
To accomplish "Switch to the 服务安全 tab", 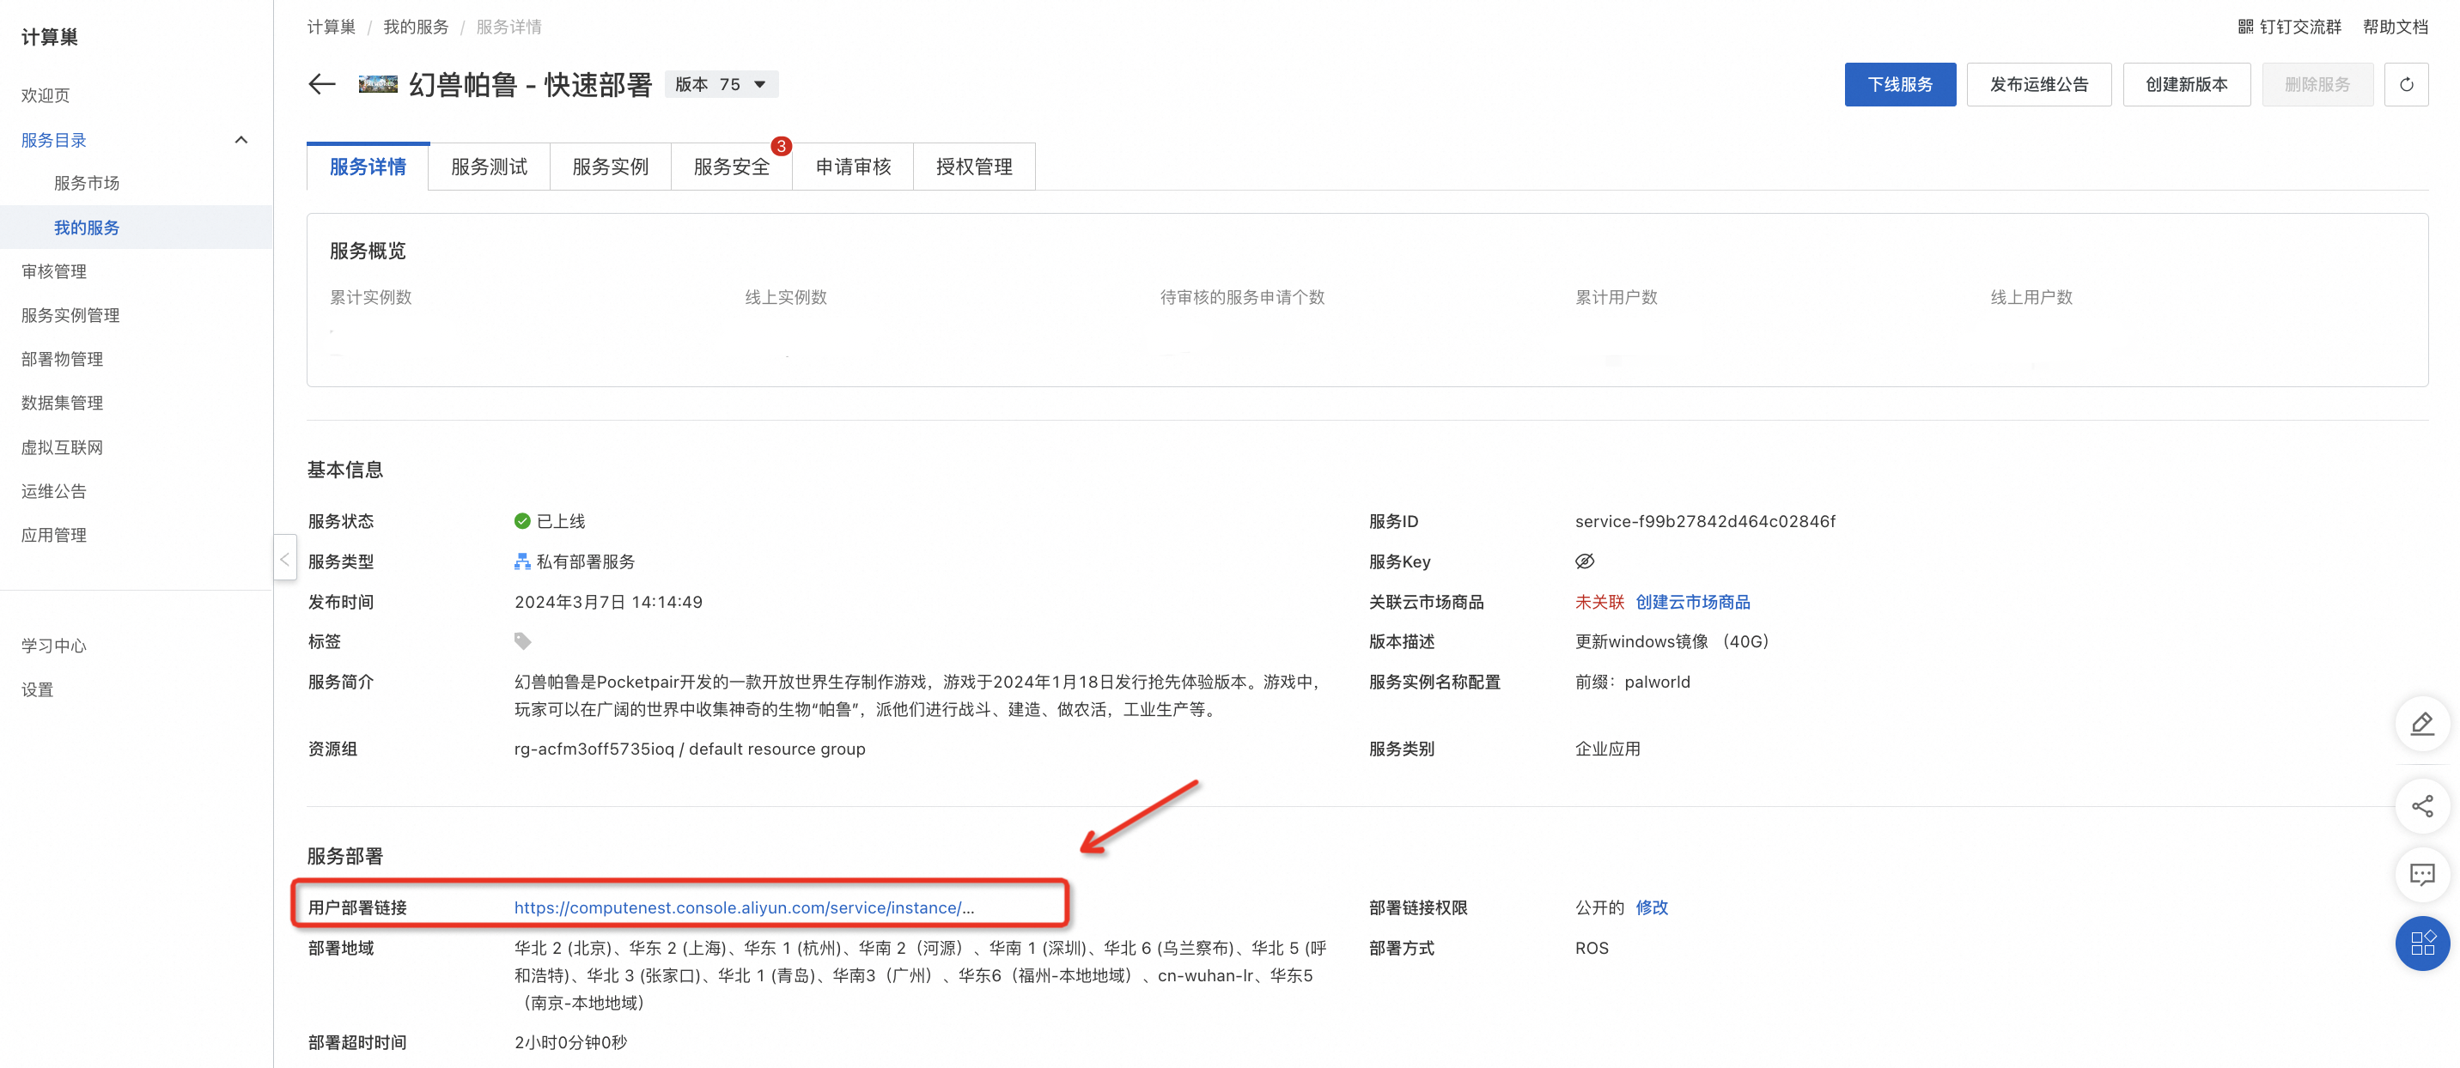I will [732, 167].
